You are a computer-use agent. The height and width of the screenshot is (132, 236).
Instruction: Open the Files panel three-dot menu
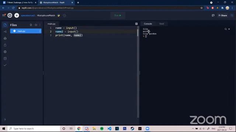(x=40, y=25)
